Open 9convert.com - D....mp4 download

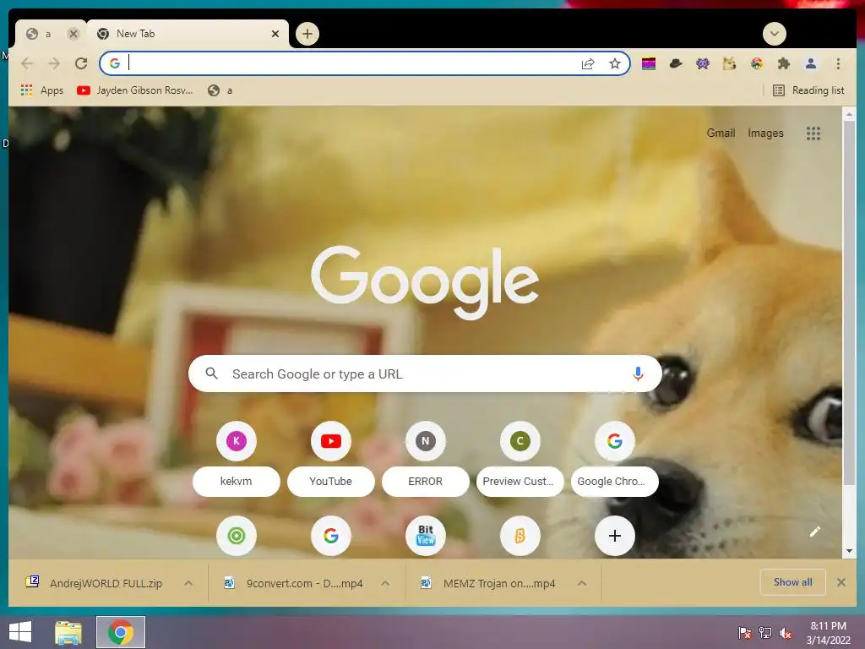[293, 583]
